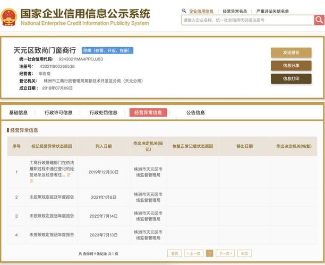Click the red search magnifier button

point(319,20)
